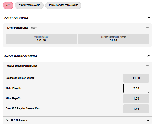152x127 pixels.
Task: Click the Regular Season Performance card title
Action: point(22,66)
